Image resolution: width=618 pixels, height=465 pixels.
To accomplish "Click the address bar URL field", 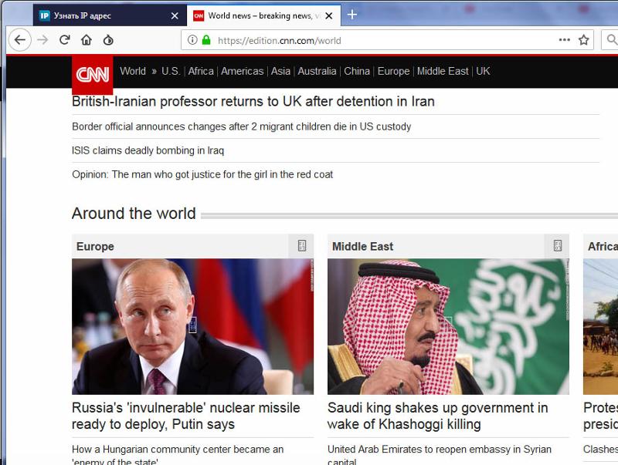I will tap(386, 40).
